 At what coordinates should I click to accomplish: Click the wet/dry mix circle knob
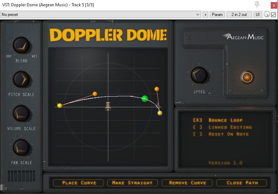click(267, 14)
